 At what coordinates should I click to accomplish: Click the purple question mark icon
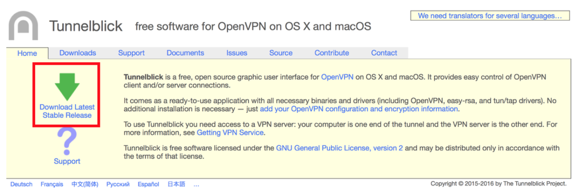tap(67, 140)
